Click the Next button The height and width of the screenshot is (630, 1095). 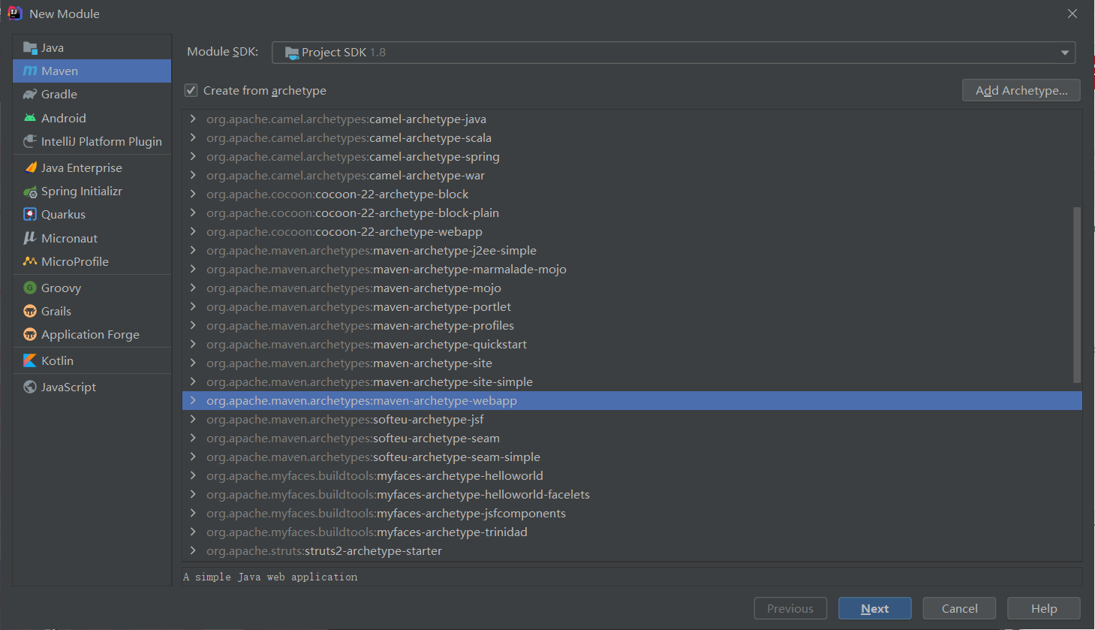click(x=874, y=609)
